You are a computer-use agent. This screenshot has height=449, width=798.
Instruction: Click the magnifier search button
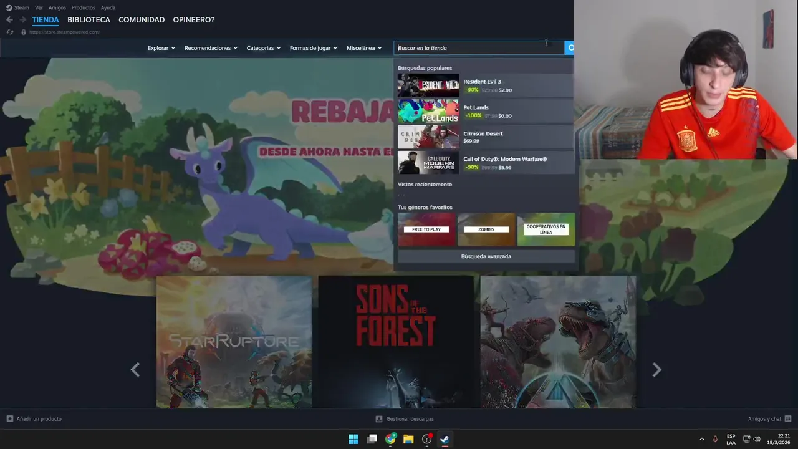click(x=570, y=47)
